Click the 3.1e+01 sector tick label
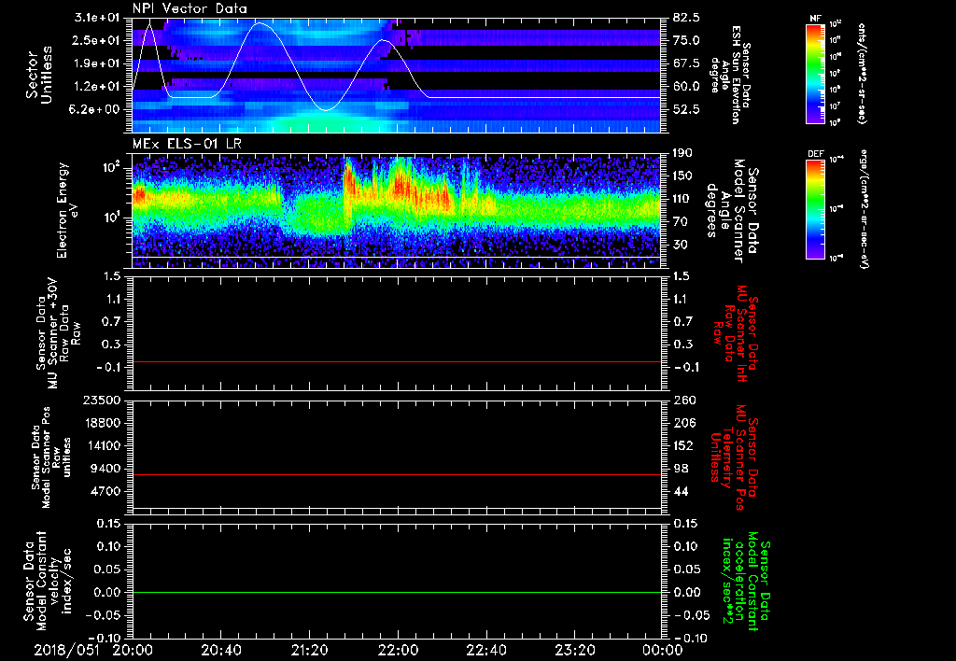This screenshot has height=661, width=956. pyautogui.click(x=99, y=18)
